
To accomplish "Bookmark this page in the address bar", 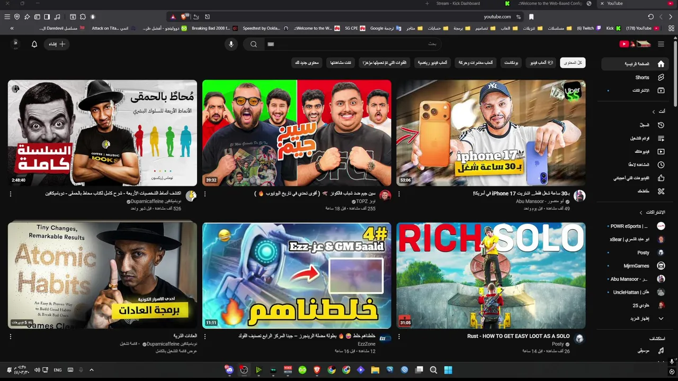I will (531, 17).
